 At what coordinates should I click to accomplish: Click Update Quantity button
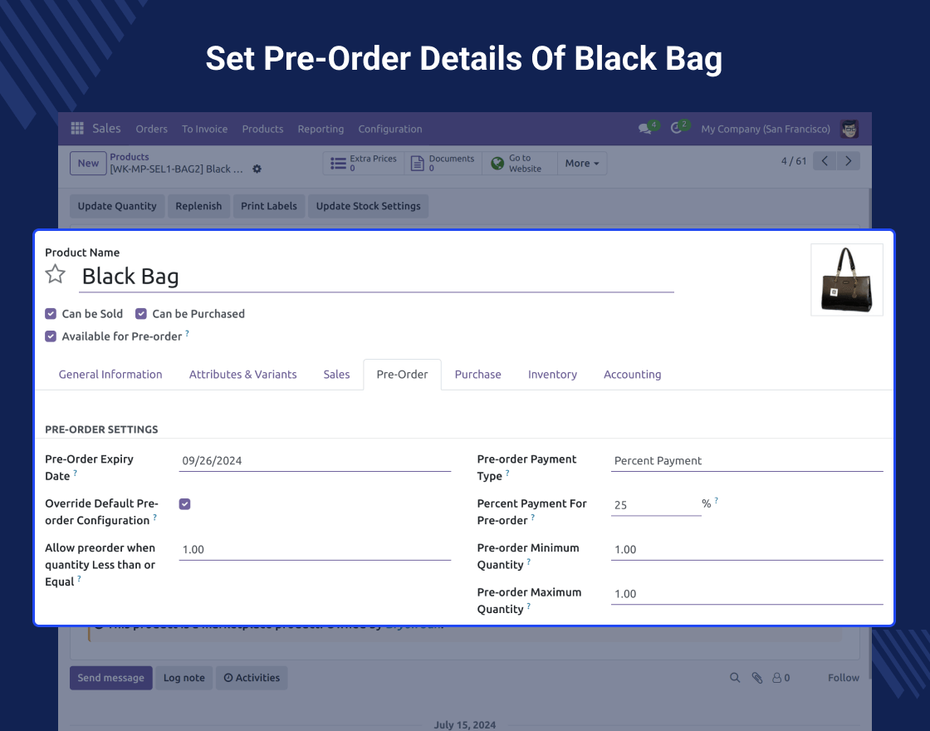pyautogui.click(x=117, y=206)
